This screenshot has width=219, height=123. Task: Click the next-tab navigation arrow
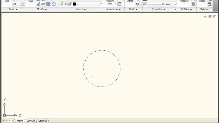9,121
